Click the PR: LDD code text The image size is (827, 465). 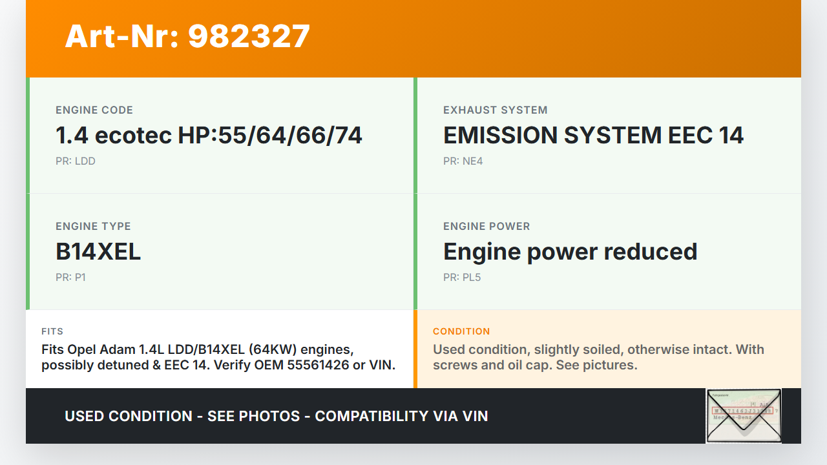pos(76,161)
